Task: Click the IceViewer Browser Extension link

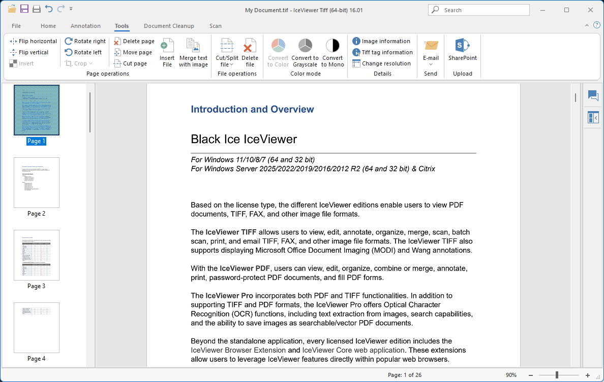Action: coord(238,350)
